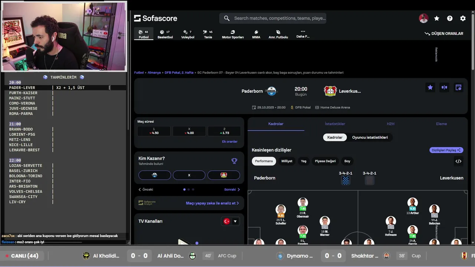Switch to Kadrolar main tab
The width and height of the screenshot is (475, 267).
276,124
